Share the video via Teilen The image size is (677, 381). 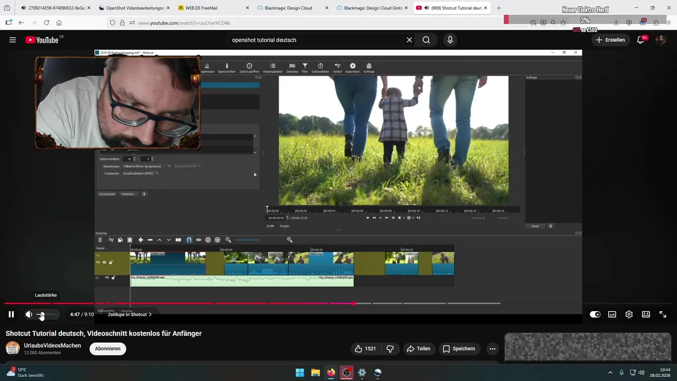[418, 349]
